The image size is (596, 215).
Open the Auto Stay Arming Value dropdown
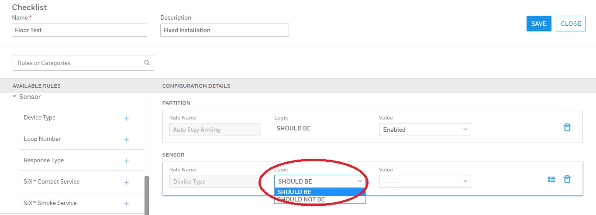pyautogui.click(x=424, y=130)
